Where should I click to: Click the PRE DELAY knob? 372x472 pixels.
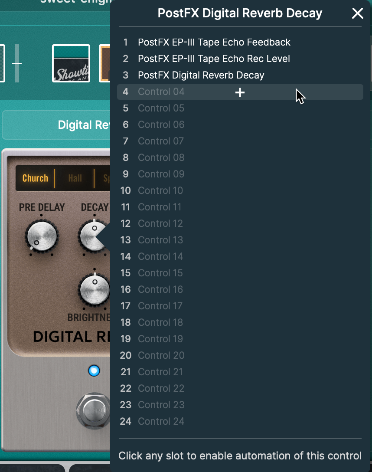click(42, 236)
